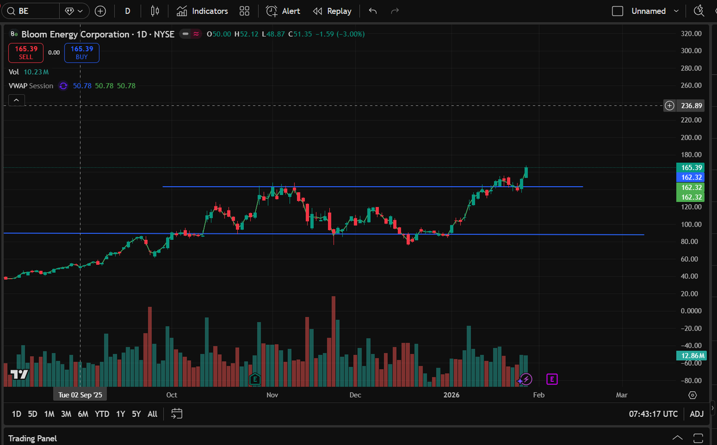The width and height of the screenshot is (717, 445).
Task: Select the 5Y date range
Action: pos(137,413)
